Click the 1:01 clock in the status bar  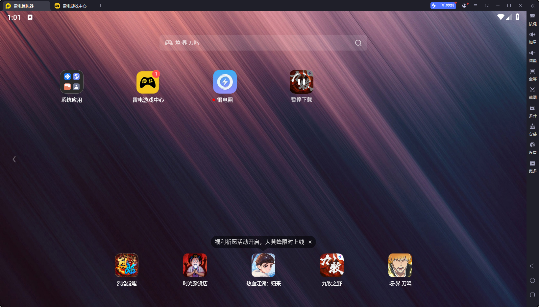(x=14, y=17)
